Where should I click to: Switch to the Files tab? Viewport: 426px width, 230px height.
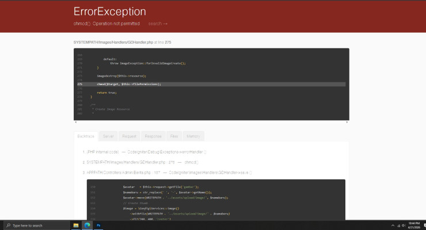(174, 136)
